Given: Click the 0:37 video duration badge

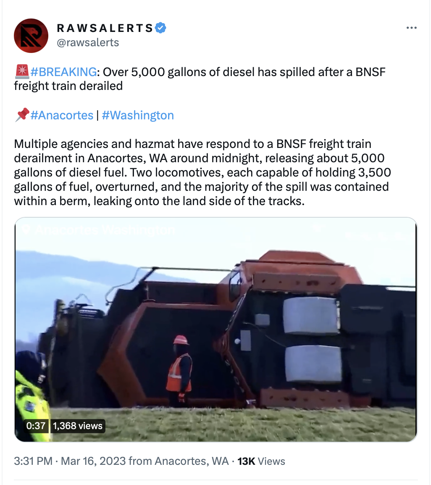Looking at the screenshot, I should [x=36, y=426].
